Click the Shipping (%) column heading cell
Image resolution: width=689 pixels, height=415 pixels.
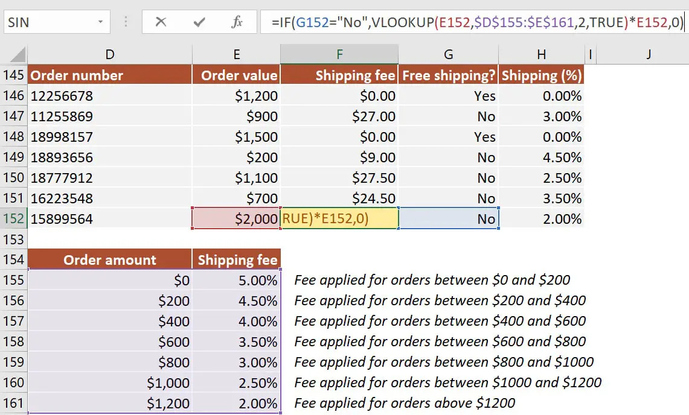point(542,75)
